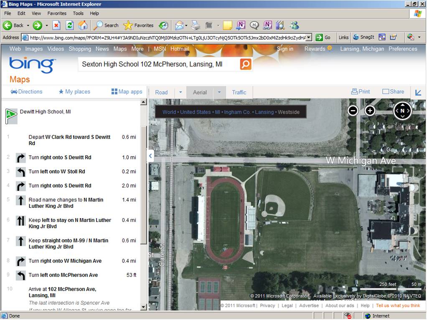
Task: Open the address bar dropdown arrow
Action: pos(308,37)
